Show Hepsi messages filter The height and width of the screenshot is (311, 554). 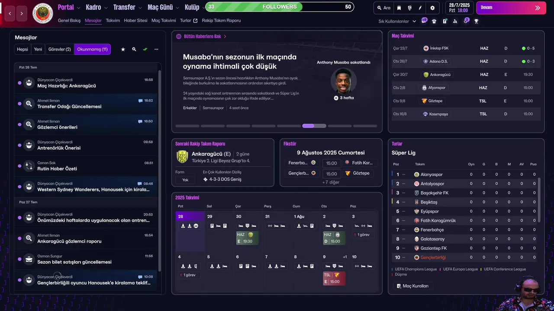pos(23,49)
